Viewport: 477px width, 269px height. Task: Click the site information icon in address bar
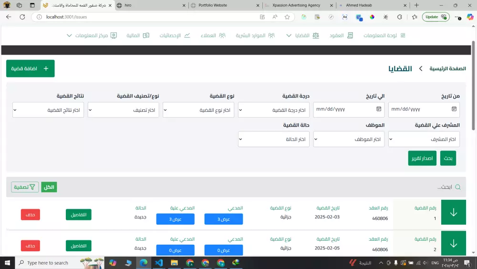(x=39, y=17)
